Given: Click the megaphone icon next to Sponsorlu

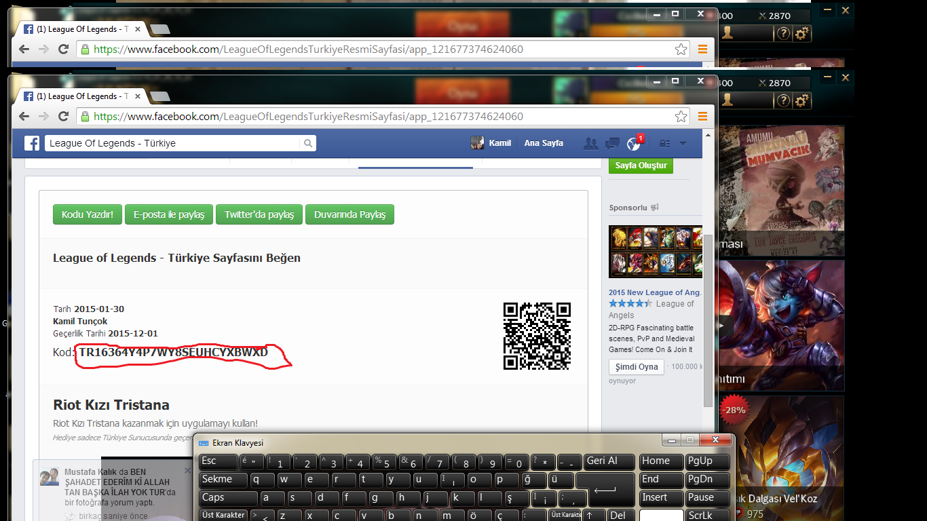Looking at the screenshot, I should (655, 208).
